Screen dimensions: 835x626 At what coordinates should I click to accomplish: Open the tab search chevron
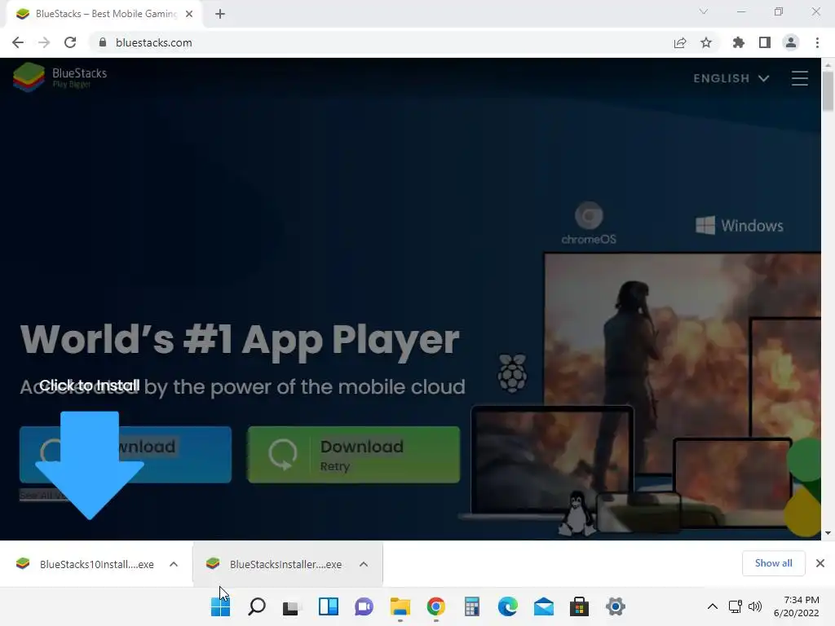[704, 11]
